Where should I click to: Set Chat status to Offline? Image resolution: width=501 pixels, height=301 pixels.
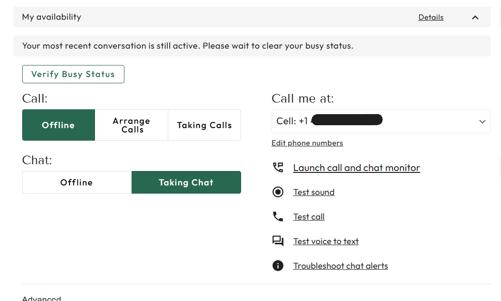(x=77, y=182)
